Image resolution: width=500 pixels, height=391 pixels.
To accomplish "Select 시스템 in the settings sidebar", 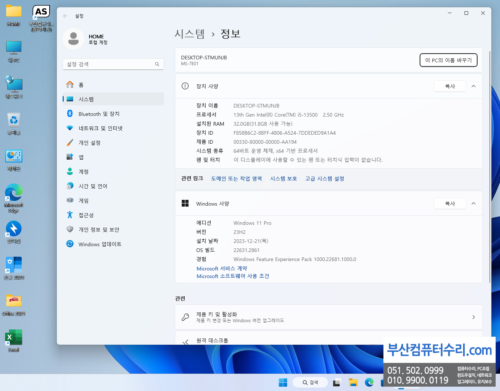I will [x=113, y=99].
